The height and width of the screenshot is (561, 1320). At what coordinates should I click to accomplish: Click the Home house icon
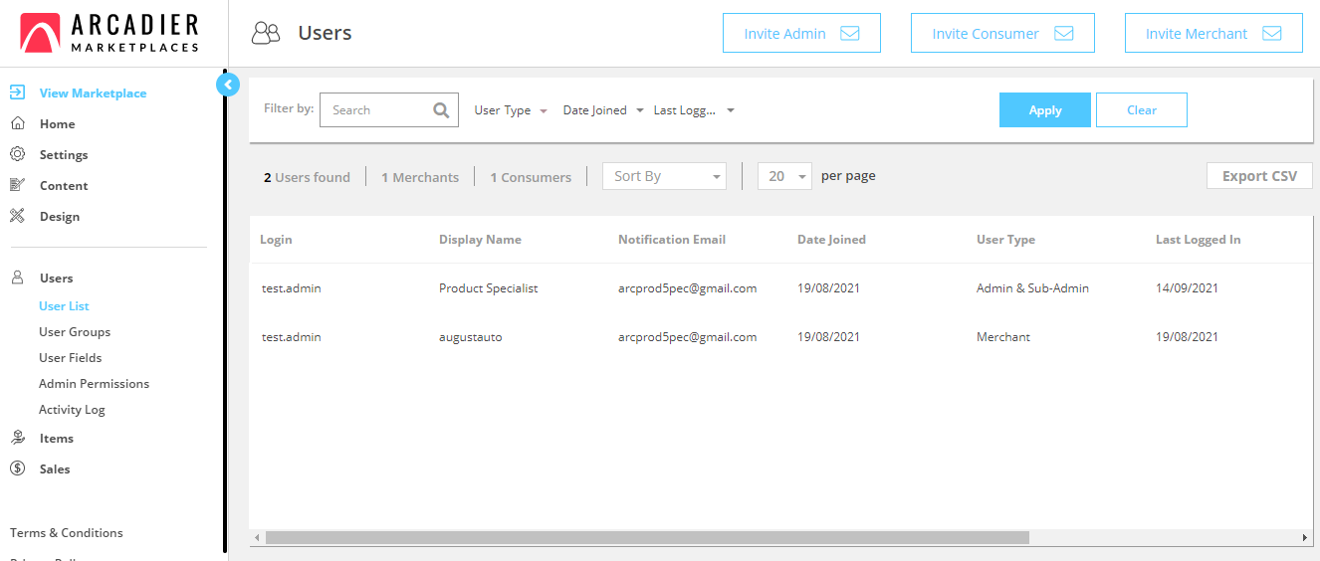coord(17,123)
